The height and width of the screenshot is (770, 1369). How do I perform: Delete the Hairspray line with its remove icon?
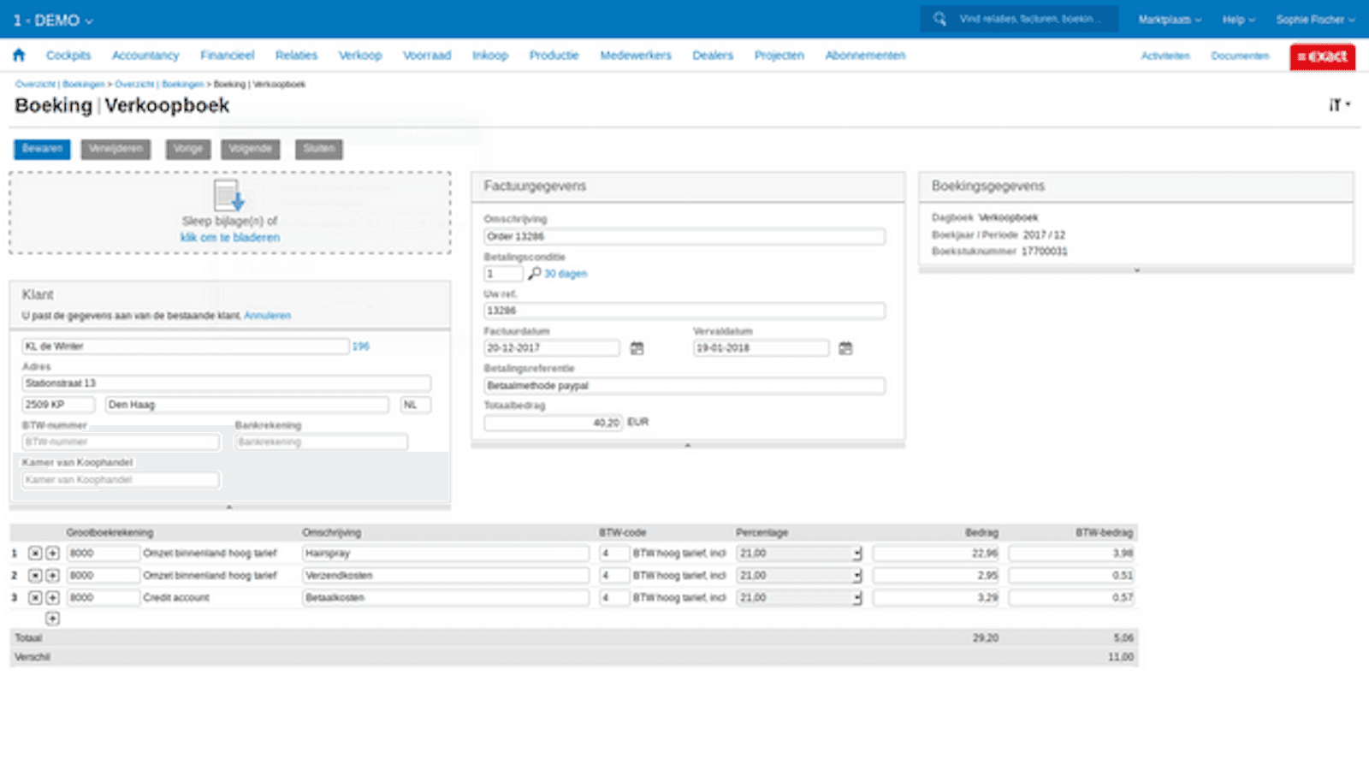point(33,553)
